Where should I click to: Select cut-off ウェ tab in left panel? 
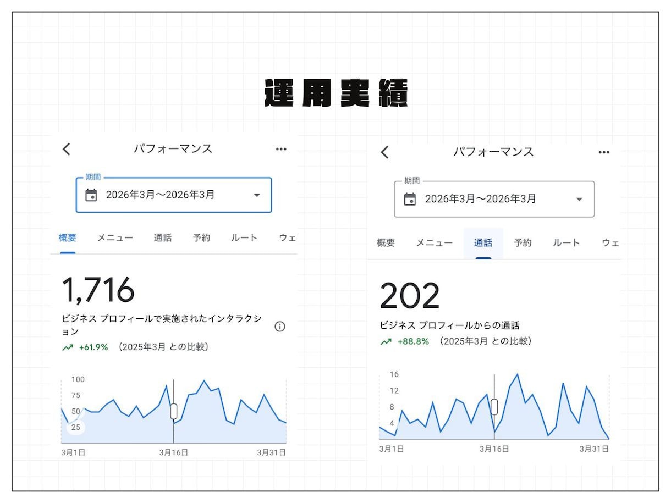click(x=288, y=238)
